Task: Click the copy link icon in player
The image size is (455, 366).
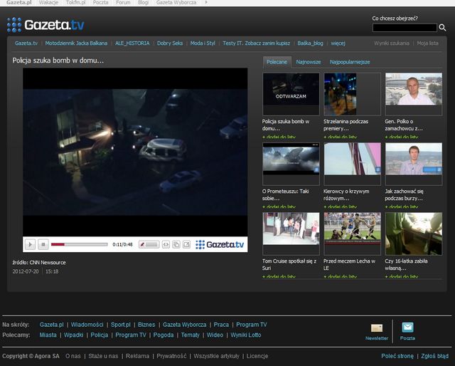Action: [176, 244]
